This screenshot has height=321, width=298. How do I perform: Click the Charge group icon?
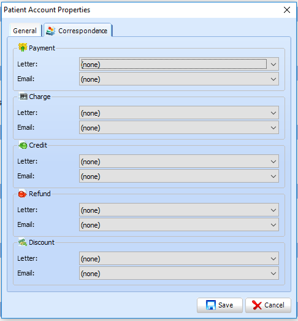point(23,96)
